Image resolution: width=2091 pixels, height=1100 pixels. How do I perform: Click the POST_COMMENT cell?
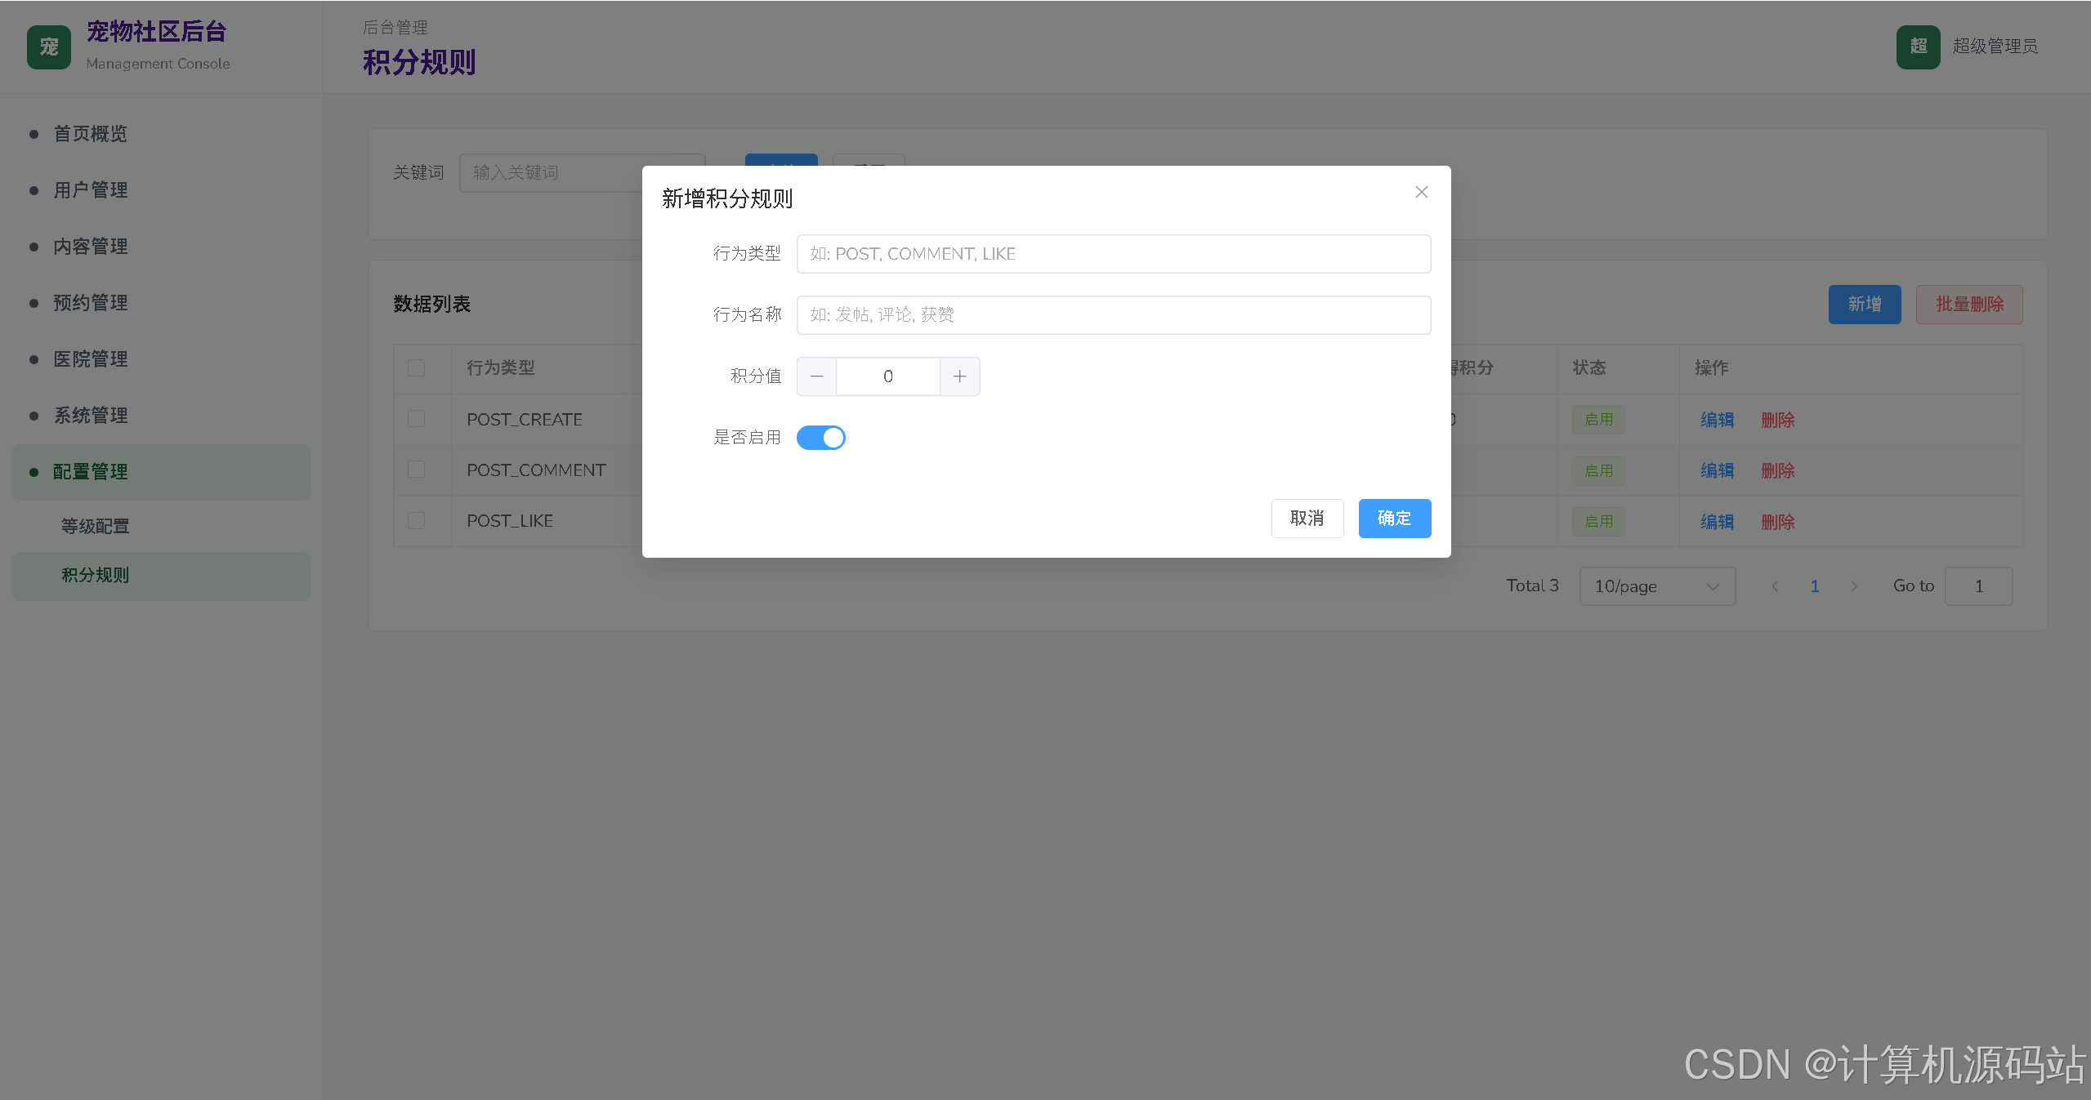[536, 470]
